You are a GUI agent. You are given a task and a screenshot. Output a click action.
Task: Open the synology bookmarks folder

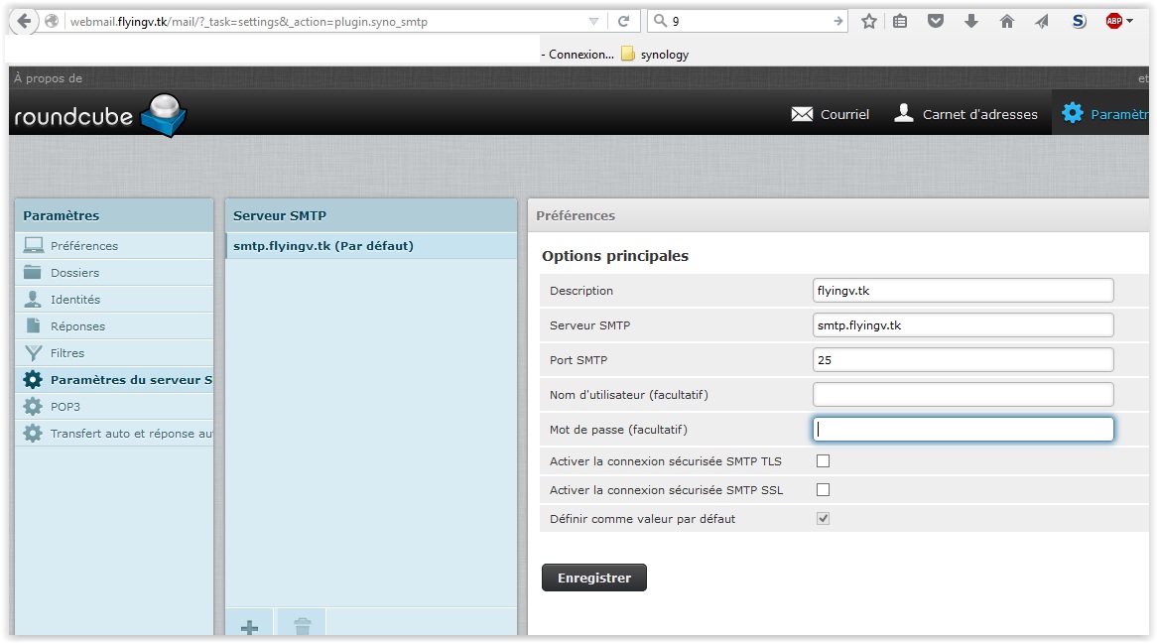tap(655, 54)
